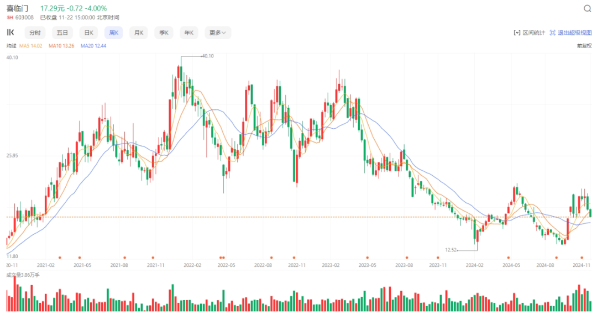Screen dimensions: 597x315
Task: Expand the 更多 more periods dropdown
Action: pyautogui.click(x=218, y=33)
